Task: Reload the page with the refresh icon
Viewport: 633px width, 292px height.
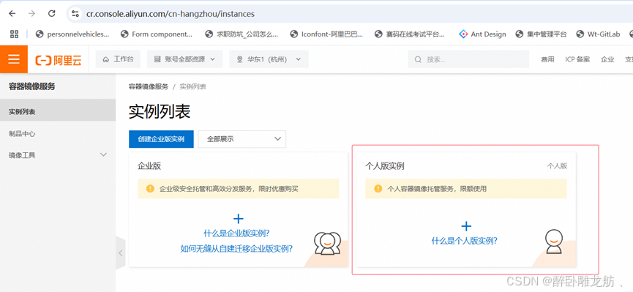Action: click(52, 14)
